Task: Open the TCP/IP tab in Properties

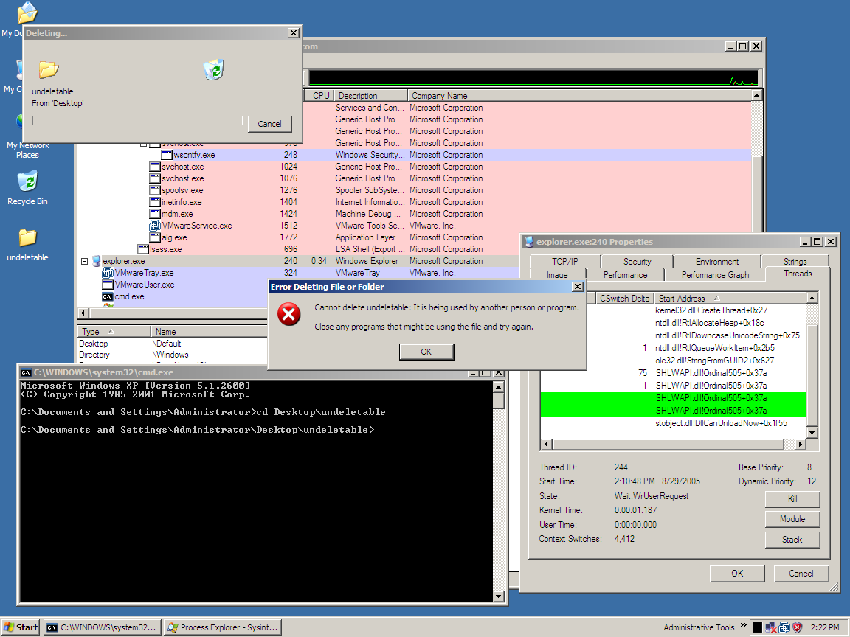Action: pos(565,261)
